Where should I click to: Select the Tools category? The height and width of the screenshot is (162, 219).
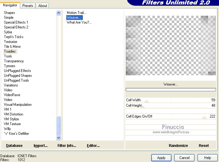click(8, 56)
